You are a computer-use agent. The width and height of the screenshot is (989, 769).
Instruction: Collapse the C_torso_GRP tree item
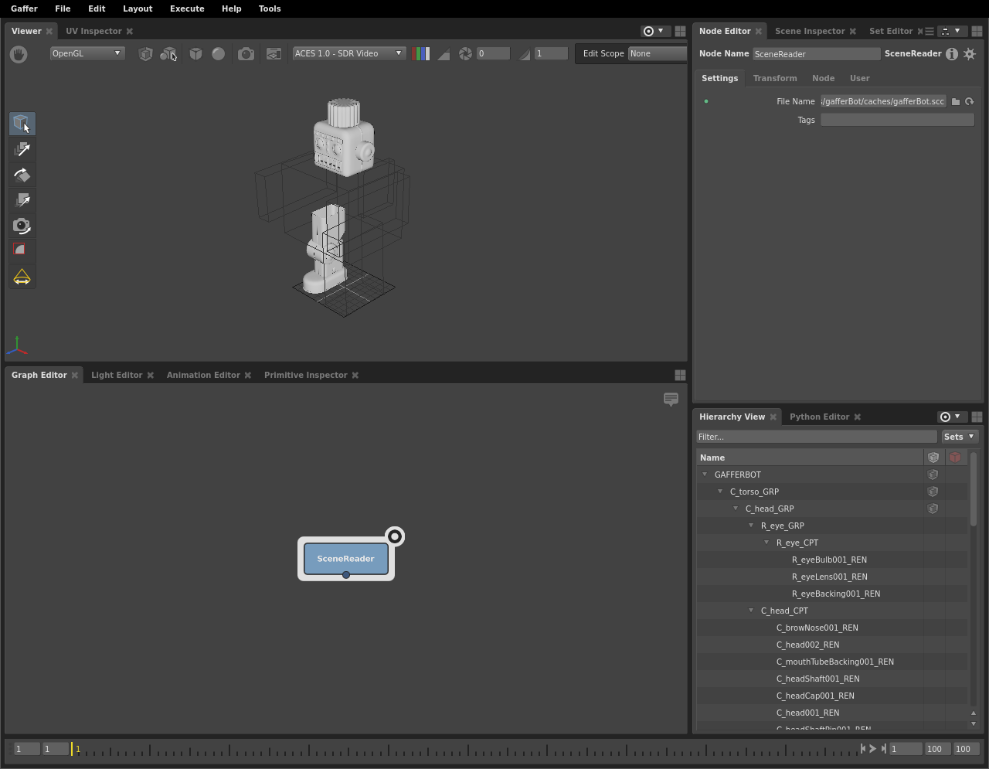(720, 492)
